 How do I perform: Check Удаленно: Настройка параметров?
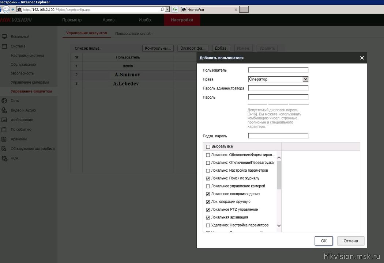tap(208, 225)
